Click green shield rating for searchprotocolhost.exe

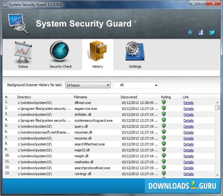click(x=164, y=168)
